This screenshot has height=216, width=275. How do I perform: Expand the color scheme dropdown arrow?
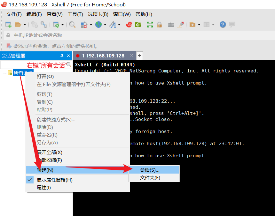[x=91, y=25]
